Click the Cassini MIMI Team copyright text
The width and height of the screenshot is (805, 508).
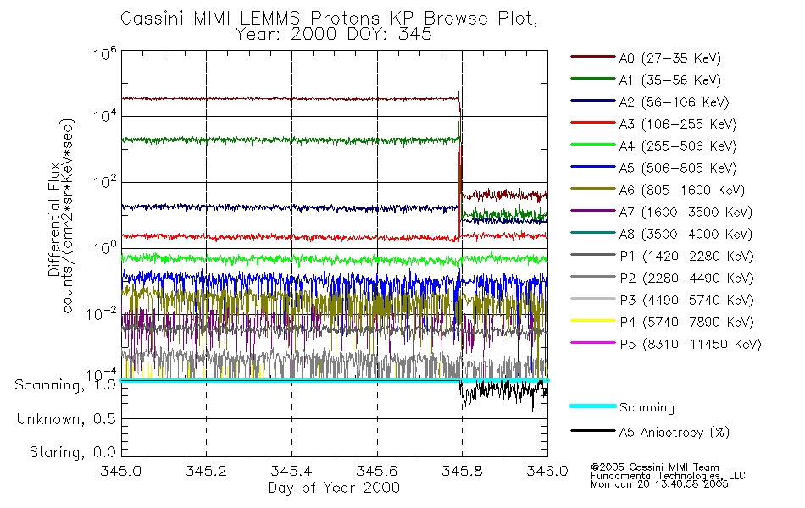pyautogui.click(x=655, y=467)
